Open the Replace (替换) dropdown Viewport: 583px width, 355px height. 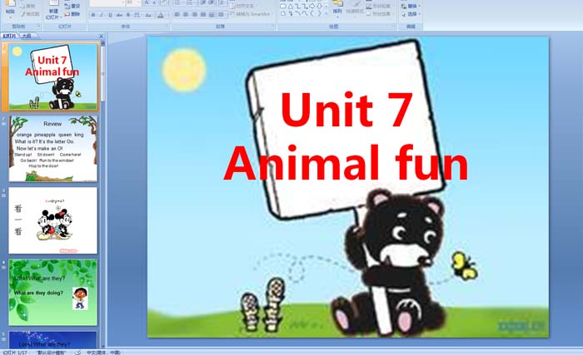tap(411, 7)
